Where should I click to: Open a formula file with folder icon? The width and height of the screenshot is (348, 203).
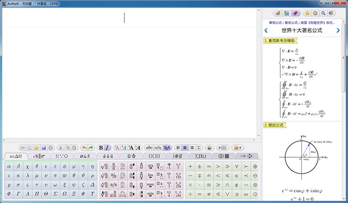click(x=37, y=148)
